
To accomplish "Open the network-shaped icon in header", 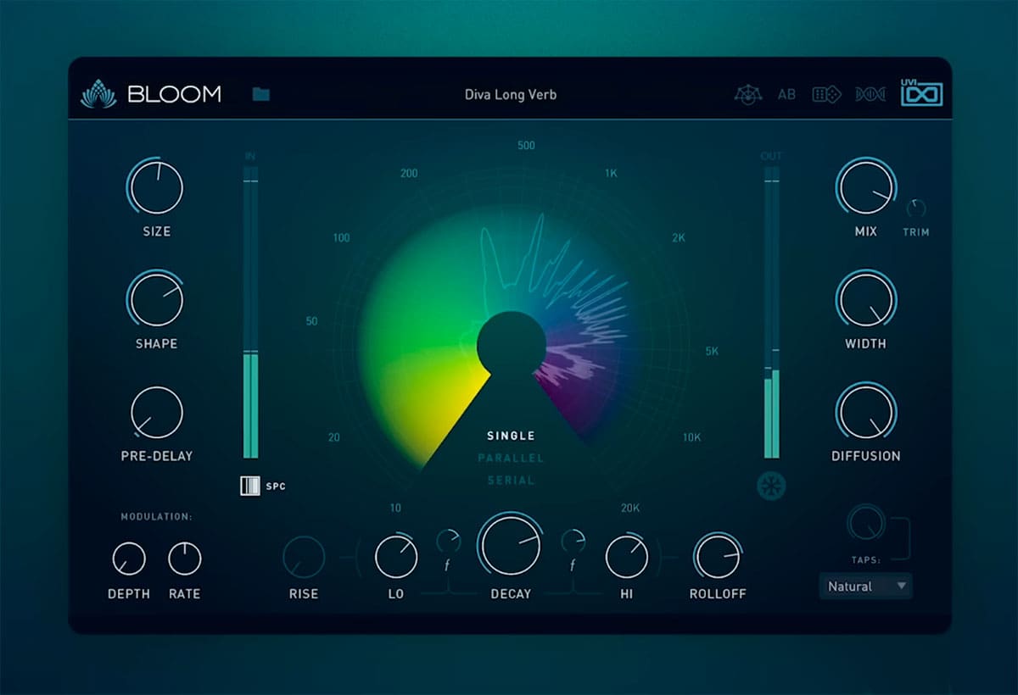I will click(x=747, y=94).
